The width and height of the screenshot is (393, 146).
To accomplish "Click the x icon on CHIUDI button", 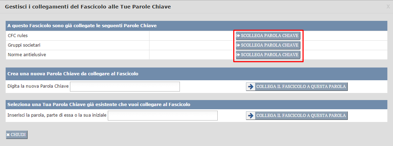I will tap(8, 135).
